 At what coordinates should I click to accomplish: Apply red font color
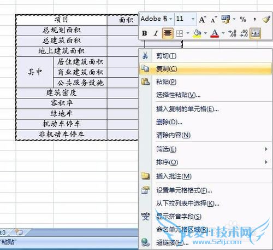tap(215, 33)
